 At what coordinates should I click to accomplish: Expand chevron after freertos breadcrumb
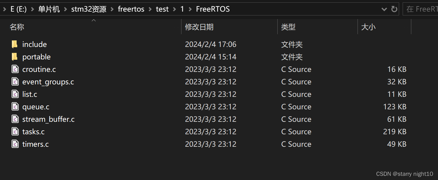pyautogui.click(x=150, y=9)
